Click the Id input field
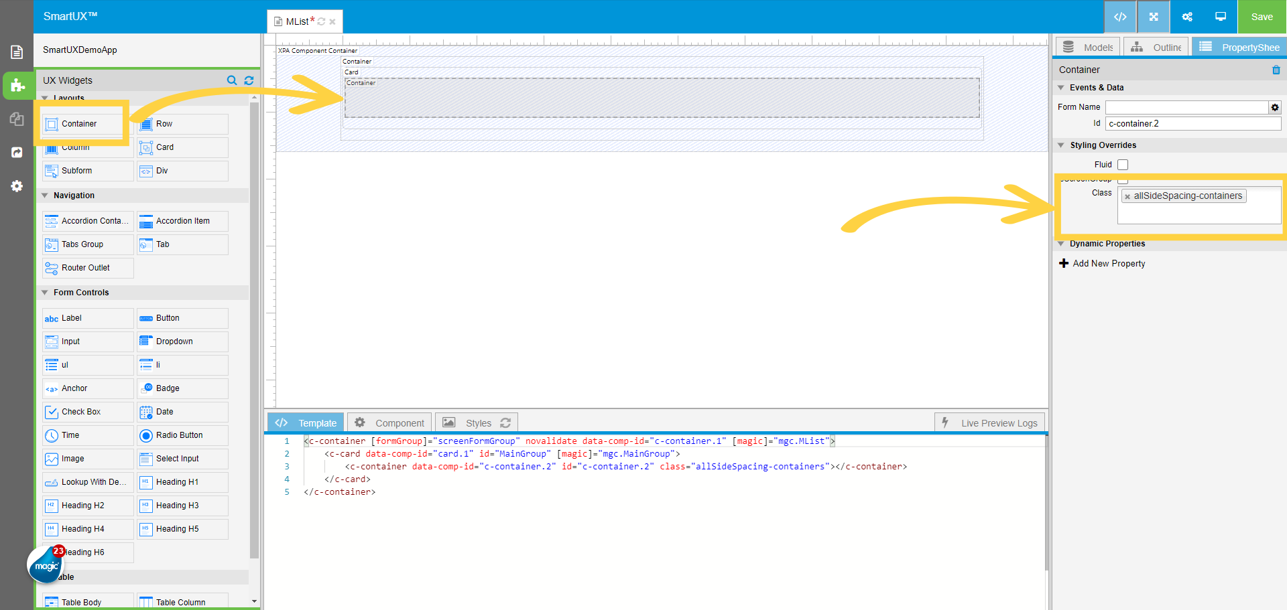The height and width of the screenshot is (610, 1287). click(1192, 124)
